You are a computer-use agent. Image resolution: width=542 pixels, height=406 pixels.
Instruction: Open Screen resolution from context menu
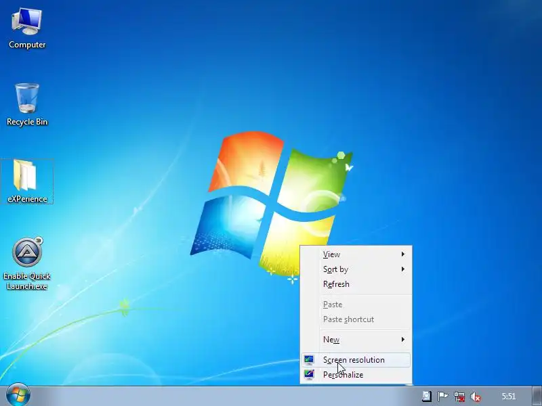[x=356, y=360]
